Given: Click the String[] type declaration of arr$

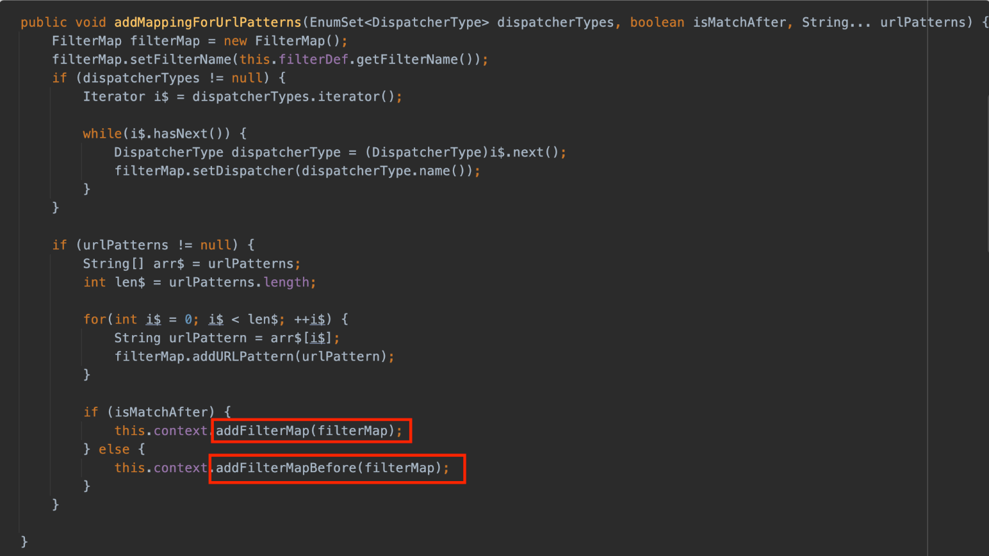Looking at the screenshot, I should [x=113, y=264].
